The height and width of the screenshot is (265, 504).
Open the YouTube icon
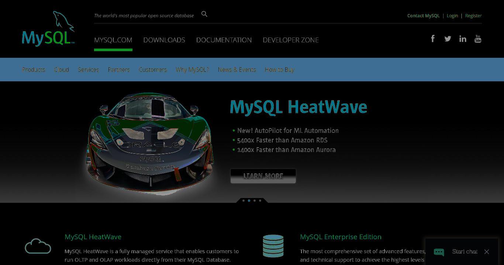(x=478, y=39)
